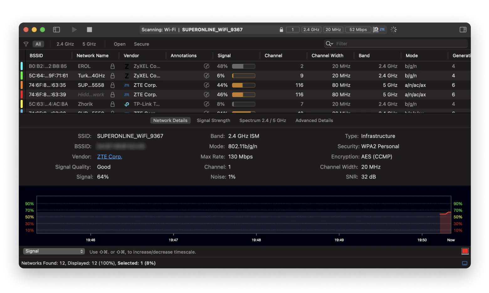Sort by BSSID column header
This screenshot has width=489, height=293.
coord(36,55)
